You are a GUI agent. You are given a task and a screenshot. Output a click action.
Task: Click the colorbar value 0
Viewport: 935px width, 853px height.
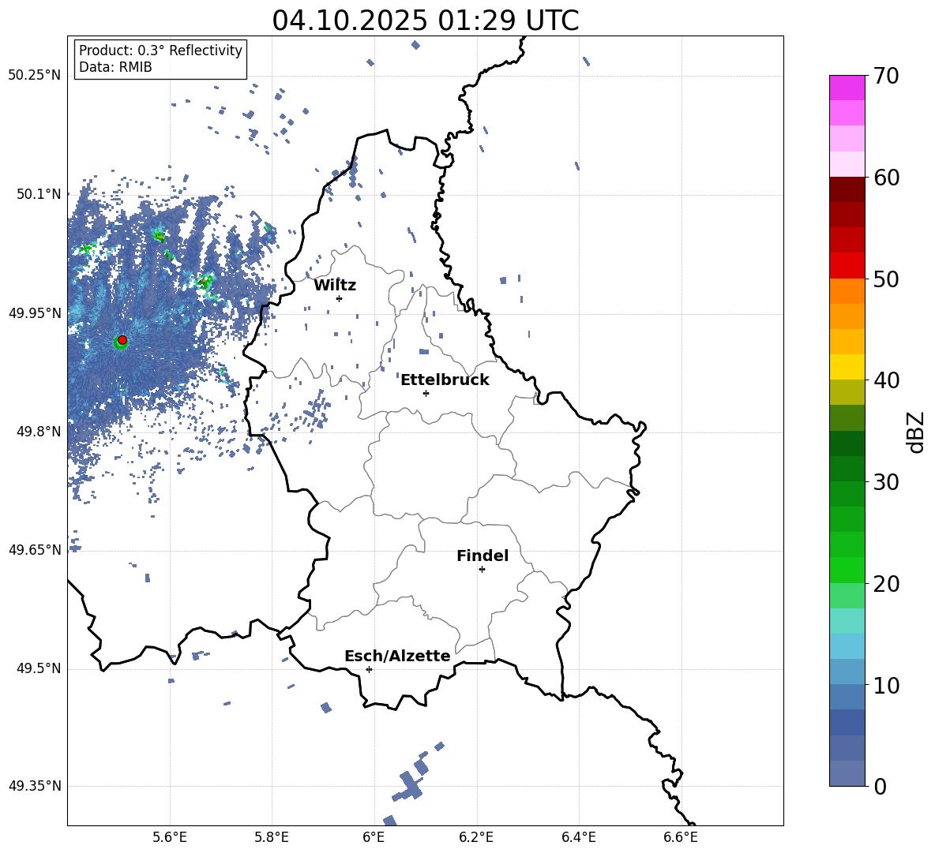pos(881,786)
